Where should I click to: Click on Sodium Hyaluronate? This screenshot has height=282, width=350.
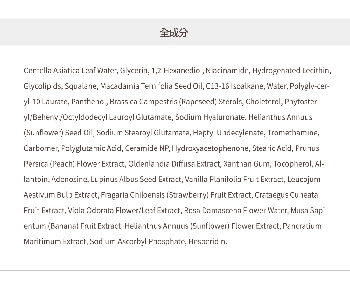(x=210, y=117)
